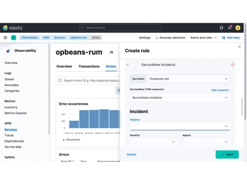This screenshot has height=185, width=247.
Task: Click the Services breadcrumb
Action: [x=60, y=37]
